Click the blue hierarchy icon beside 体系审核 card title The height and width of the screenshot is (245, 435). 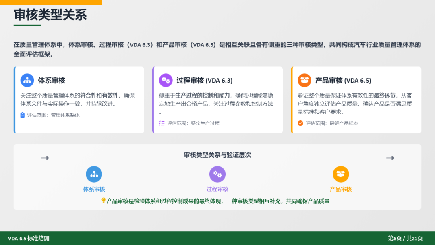pyautogui.click(x=27, y=80)
